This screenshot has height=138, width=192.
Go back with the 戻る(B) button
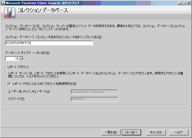(x=111, y=132)
